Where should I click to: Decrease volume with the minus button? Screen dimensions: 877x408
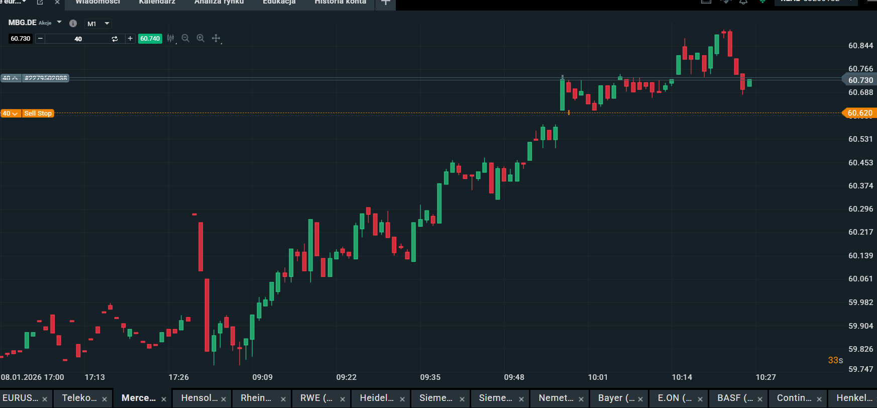click(x=40, y=39)
